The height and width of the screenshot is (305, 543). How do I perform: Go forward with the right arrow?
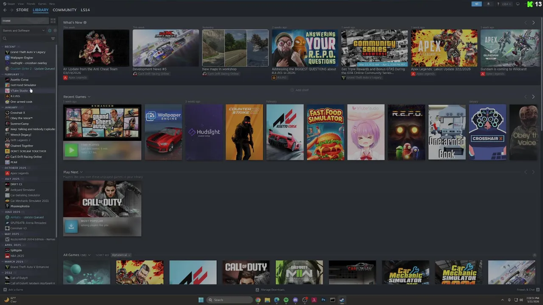pos(11,10)
